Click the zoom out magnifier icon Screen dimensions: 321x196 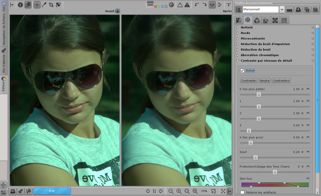click(171, 191)
